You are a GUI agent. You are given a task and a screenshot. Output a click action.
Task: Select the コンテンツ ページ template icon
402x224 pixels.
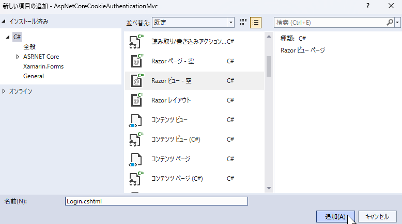click(x=135, y=159)
